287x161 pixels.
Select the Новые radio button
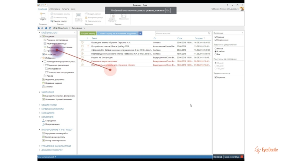[215, 48]
